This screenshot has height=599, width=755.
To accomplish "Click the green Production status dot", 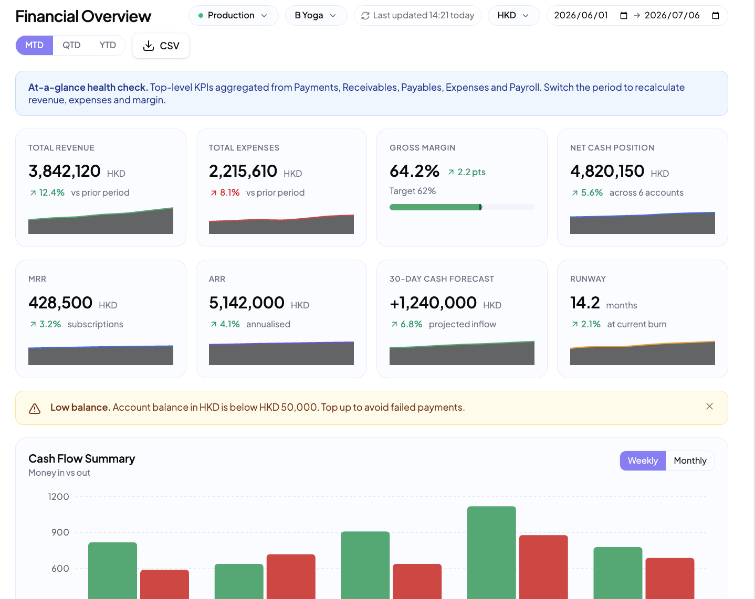I will point(201,16).
